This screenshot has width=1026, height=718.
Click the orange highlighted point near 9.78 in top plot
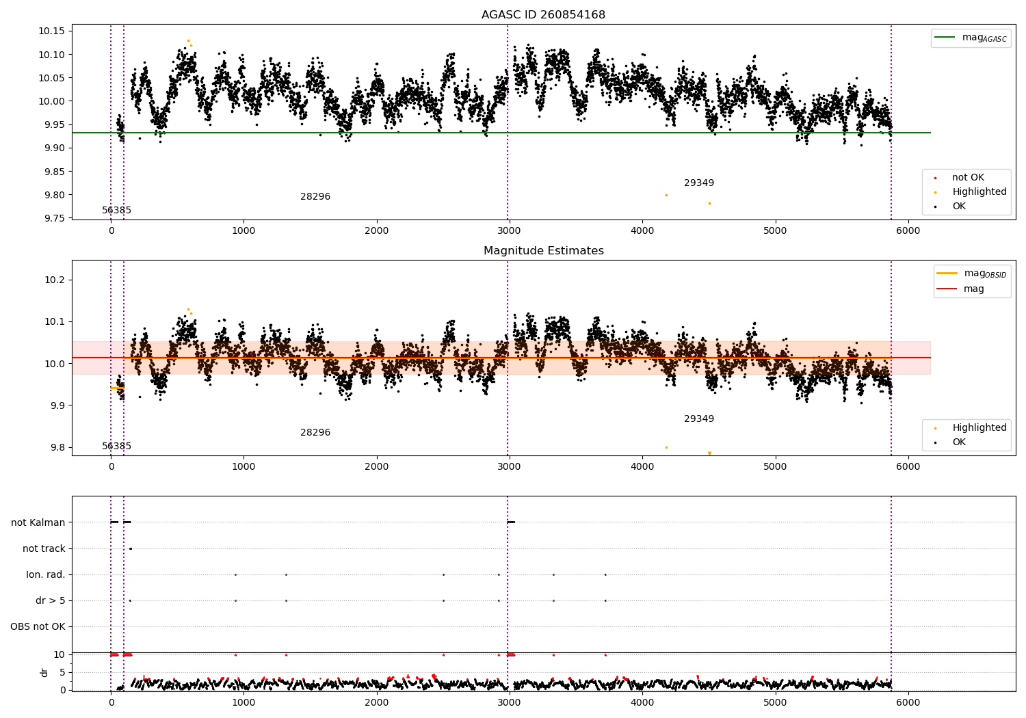709,203
